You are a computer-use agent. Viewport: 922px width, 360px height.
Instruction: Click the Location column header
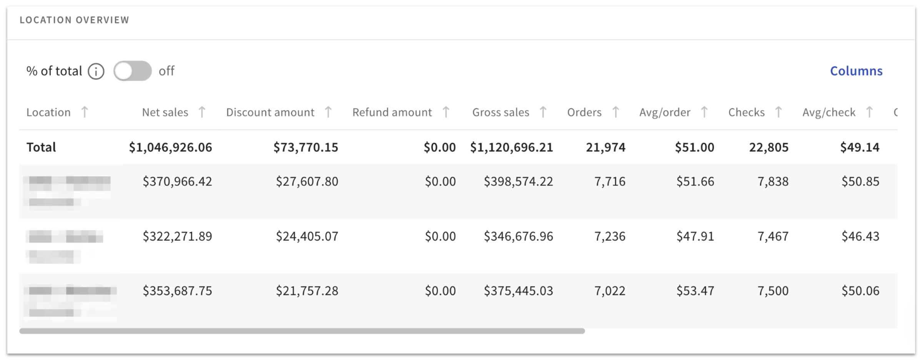(x=49, y=112)
